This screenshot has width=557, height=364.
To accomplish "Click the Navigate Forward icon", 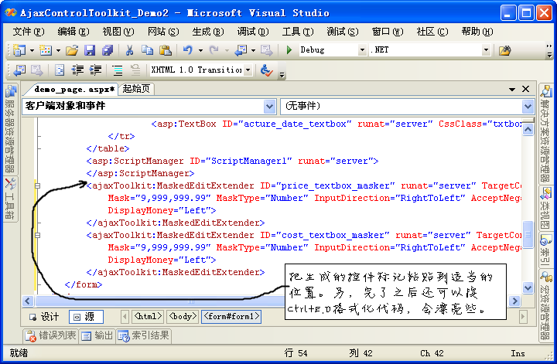I will (266, 50).
